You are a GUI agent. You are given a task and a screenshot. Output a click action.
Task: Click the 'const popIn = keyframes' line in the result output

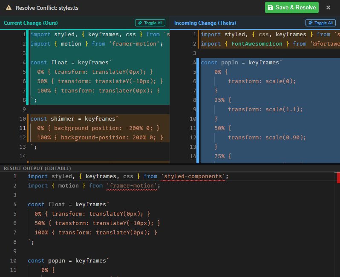(68, 261)
